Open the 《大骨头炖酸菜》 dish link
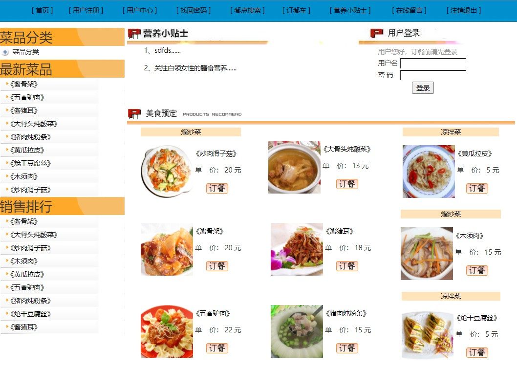The height and width of the screenshot is (391, 517). [348, 150]
